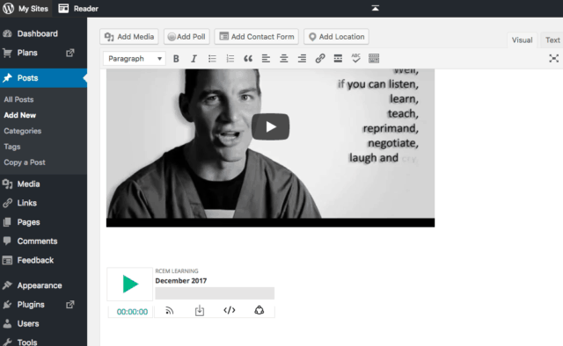563x346 pixels.
Task: Click the Add Media button
Action: (x=129, y=37)
